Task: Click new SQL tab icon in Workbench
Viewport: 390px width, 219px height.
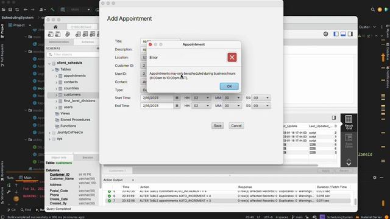Action: [x=51, y=34]
